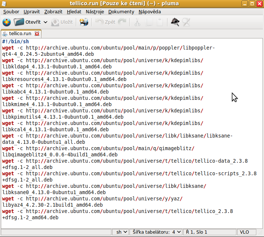Open the Nástroje menu
Viewport: 264px width, 237px height.
(95, 12)
